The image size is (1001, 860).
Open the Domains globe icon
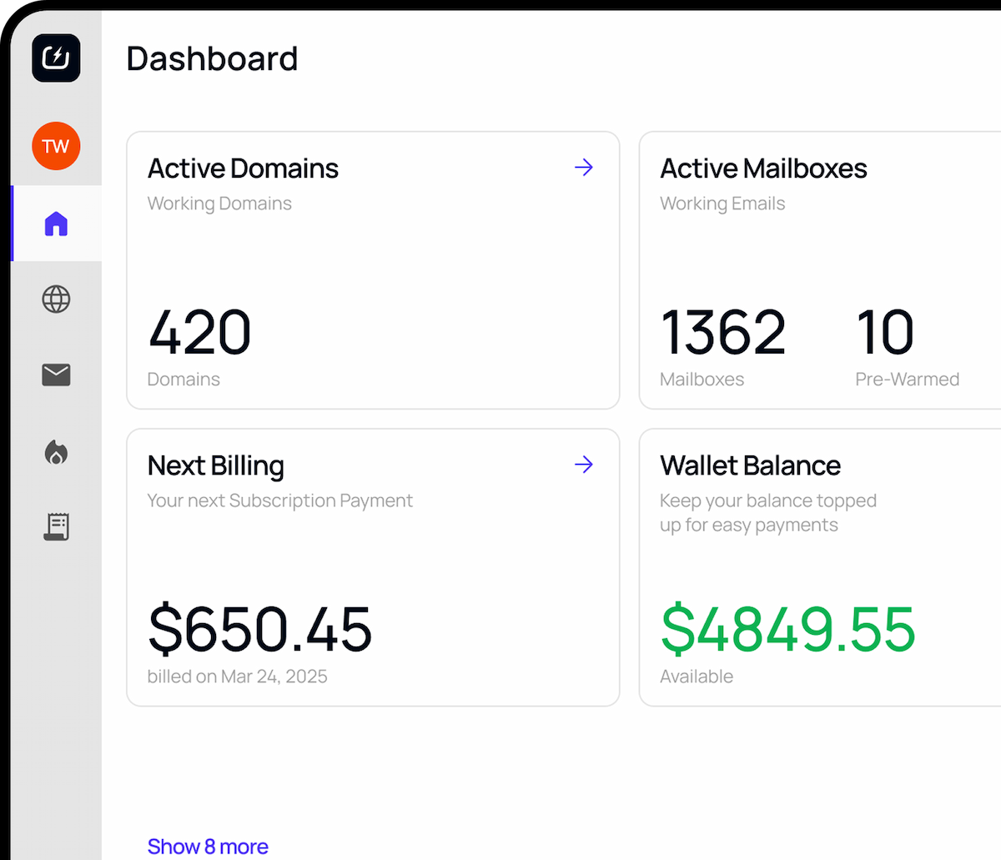click(56, 299)
